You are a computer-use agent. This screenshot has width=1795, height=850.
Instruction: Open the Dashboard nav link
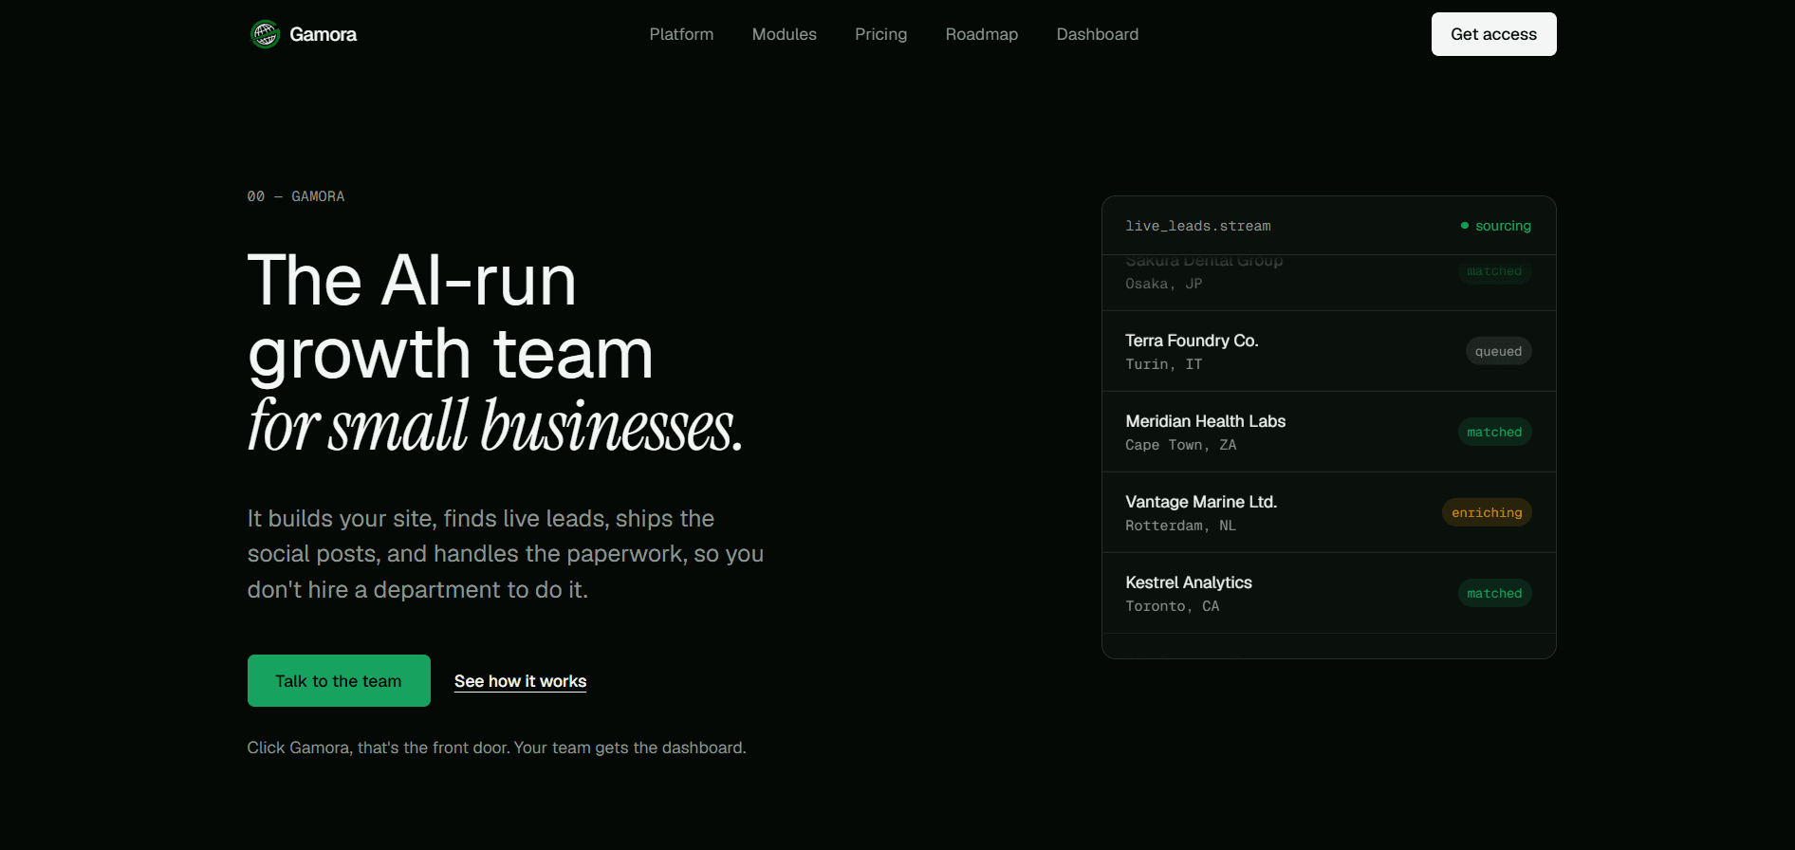(x=1097, y=34)
